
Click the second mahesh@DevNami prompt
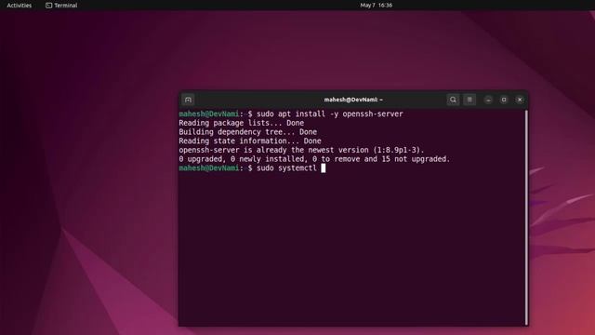[x=209, y=168]
